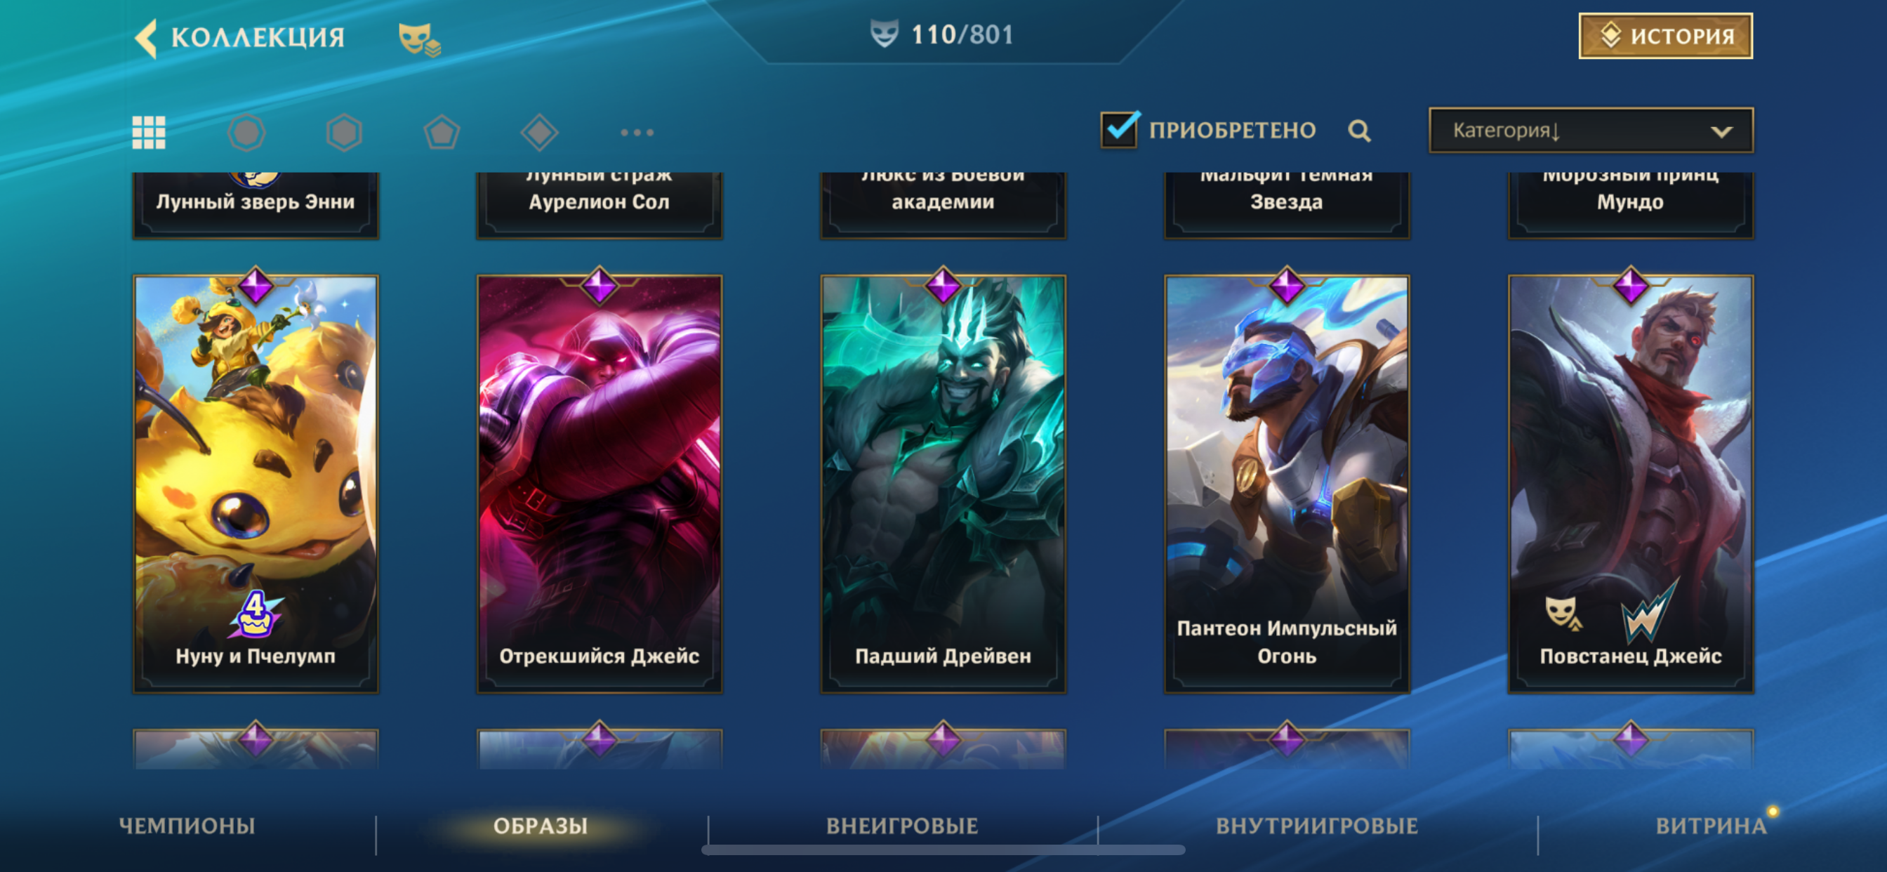
Task: Select the circular rarity filter icon
Action: pyautogui.click(x=246, y=133)
